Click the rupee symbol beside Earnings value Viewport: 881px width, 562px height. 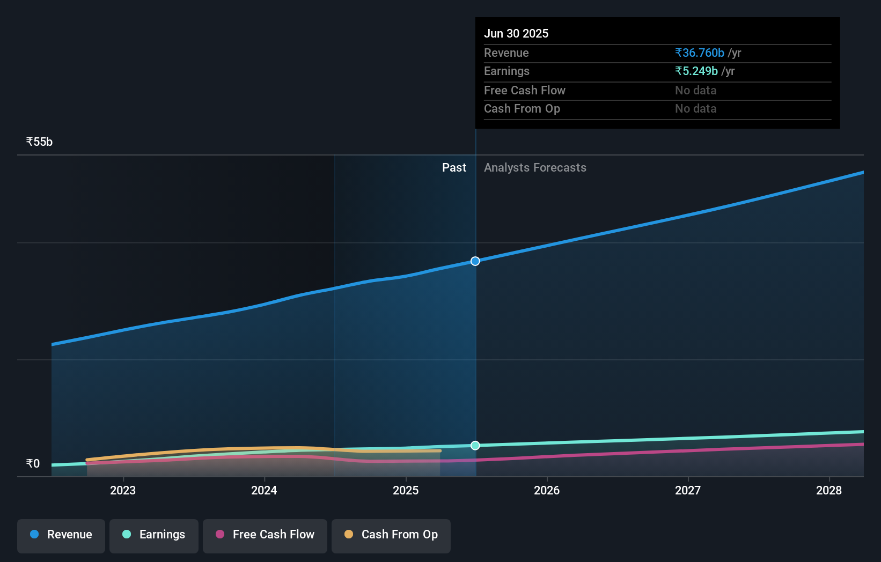coord(678,71)
